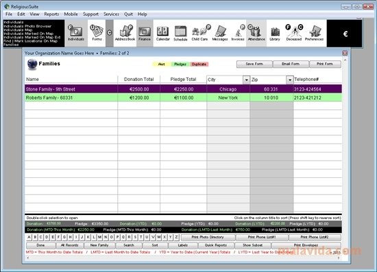
Task: Open the Child Care icon
Action: (x=199, y=33)
